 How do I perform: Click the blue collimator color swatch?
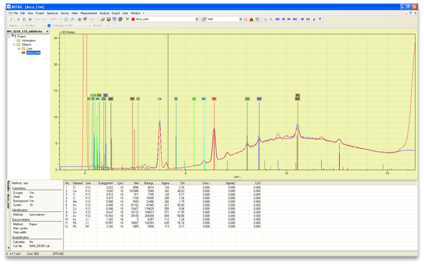coord(49,25)
